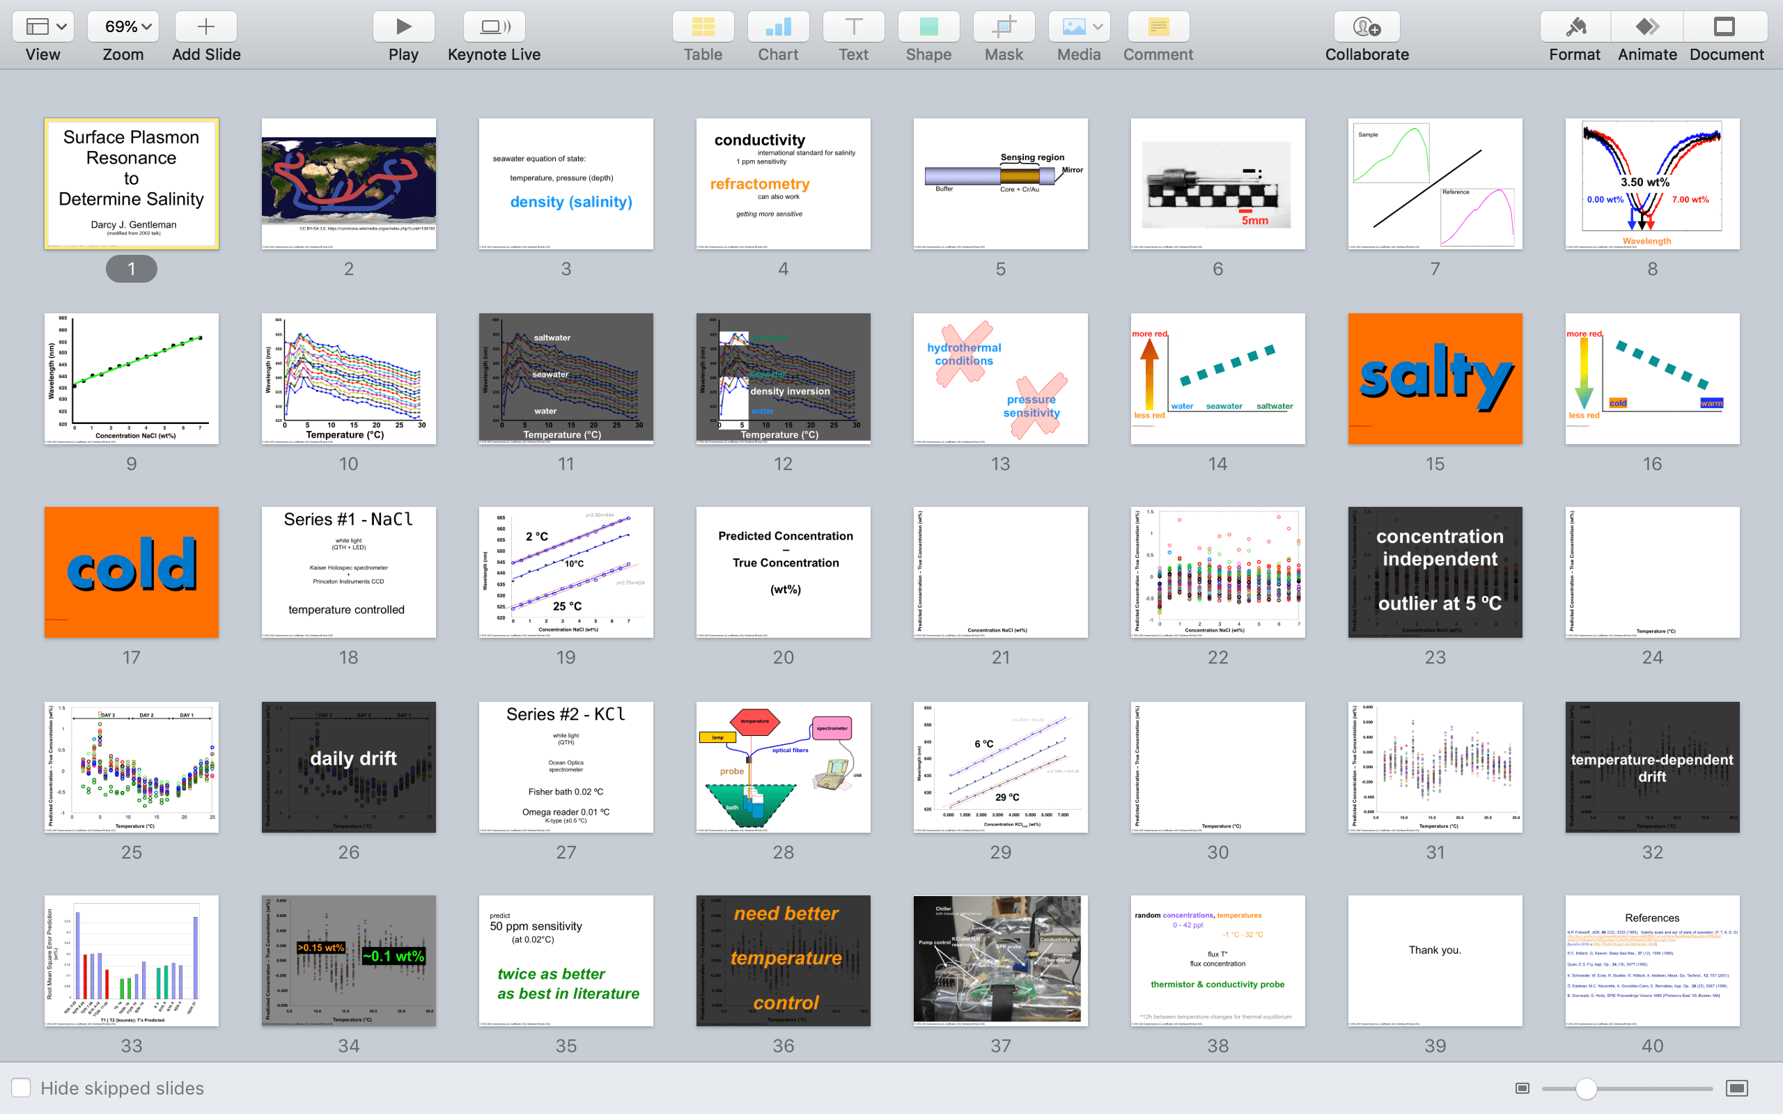Toggle the Animate inspector panel

(x=1646, y=27)
